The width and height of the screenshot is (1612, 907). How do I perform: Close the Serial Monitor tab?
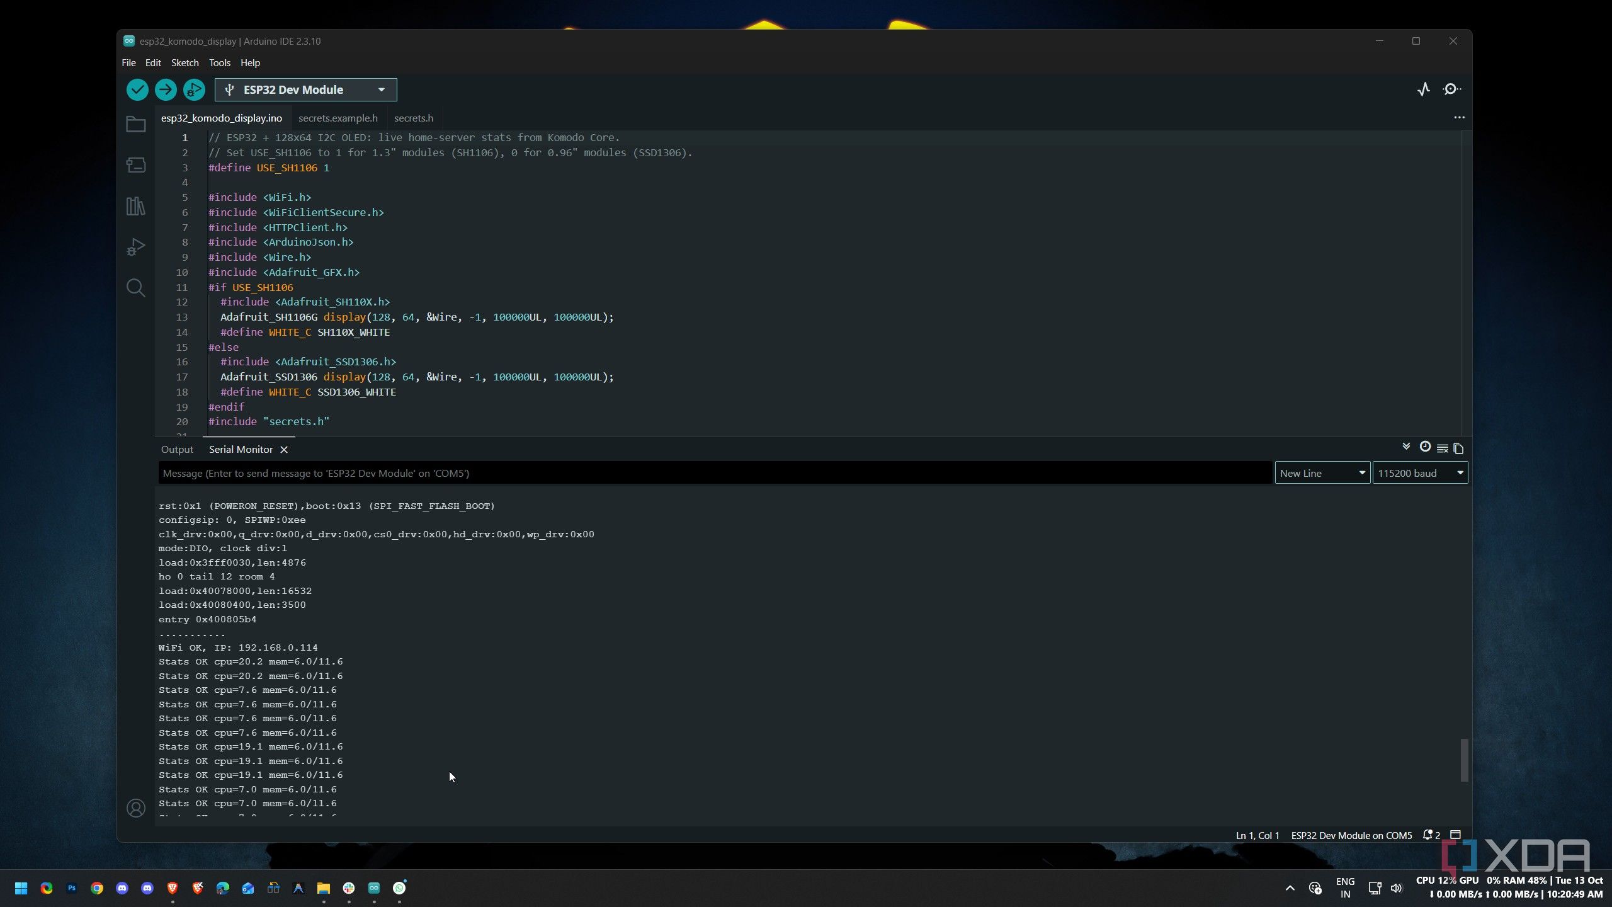[284, 450]
